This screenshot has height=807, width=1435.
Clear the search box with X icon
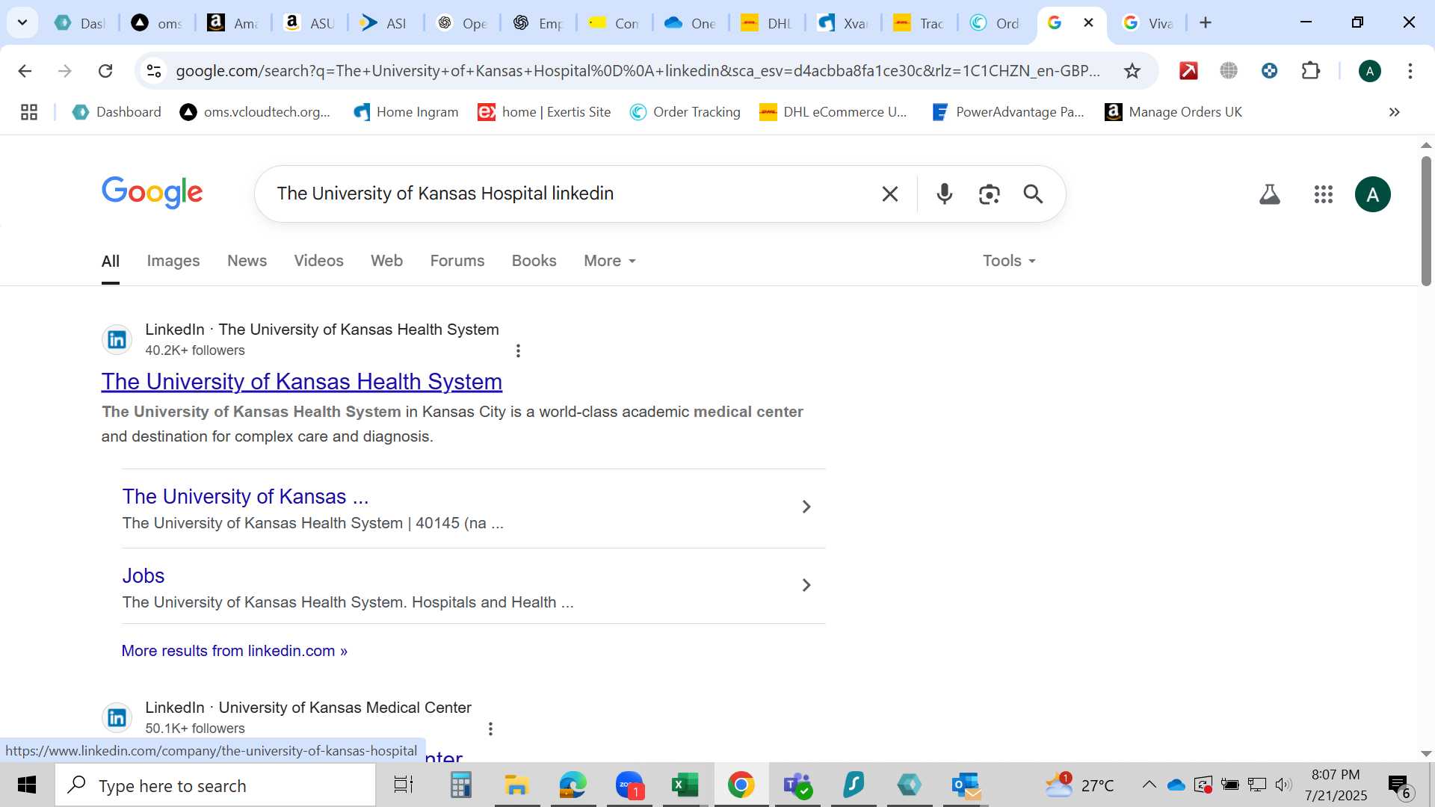889,194
